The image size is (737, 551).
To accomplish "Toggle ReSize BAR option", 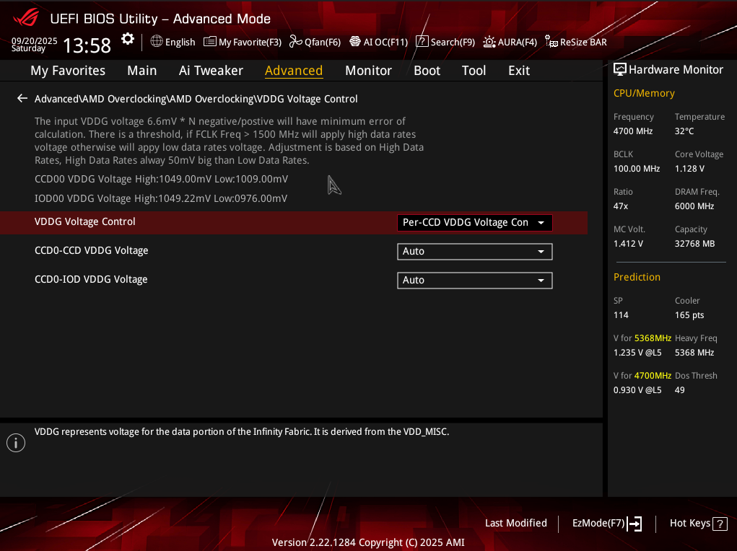I will tap(576, 42).
